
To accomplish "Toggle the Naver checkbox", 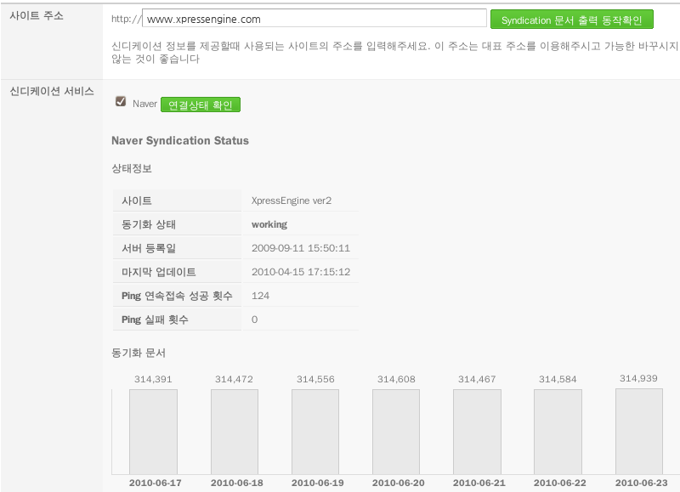I will [121, 102].
